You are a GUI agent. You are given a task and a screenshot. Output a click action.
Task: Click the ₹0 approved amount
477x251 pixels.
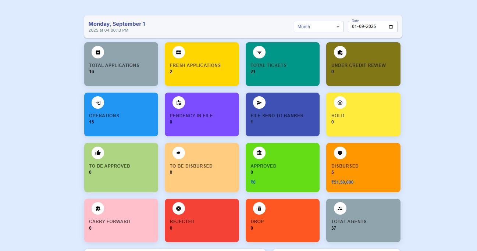click(253, 182)
